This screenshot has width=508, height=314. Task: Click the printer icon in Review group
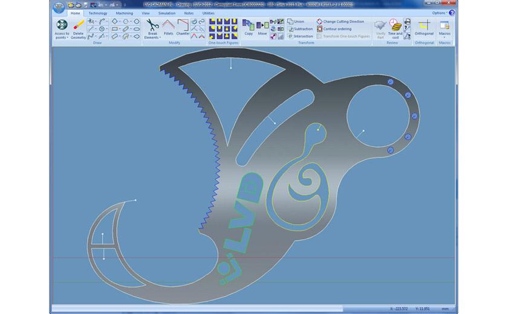(407, 21)
